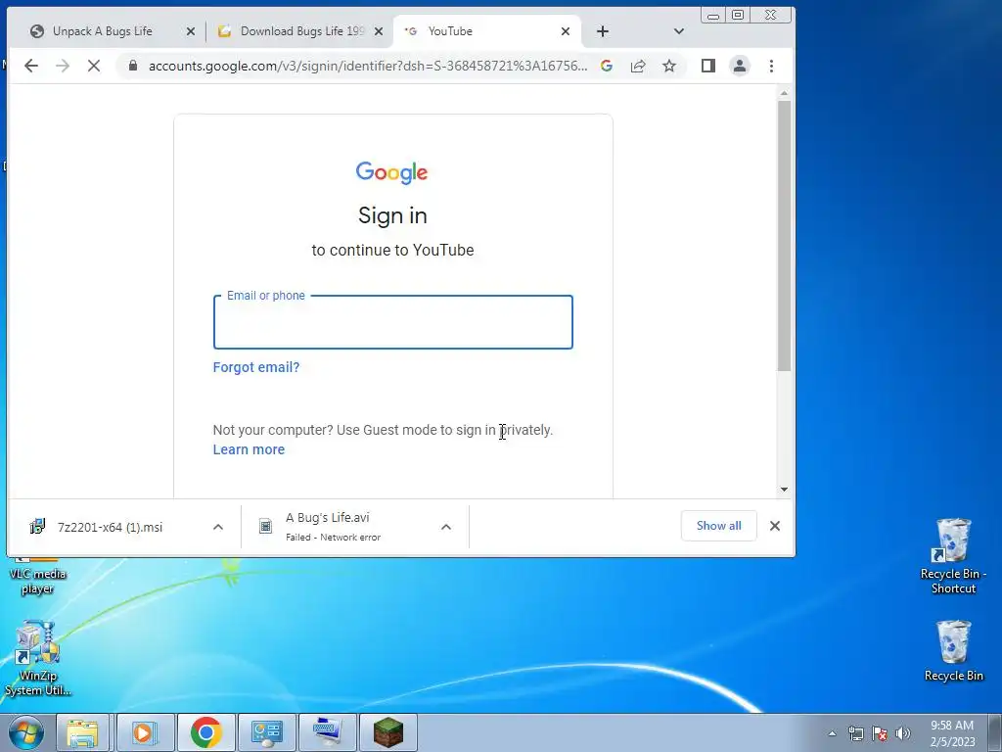Click the Chrome taskbar icon

(x=205, y=732)
